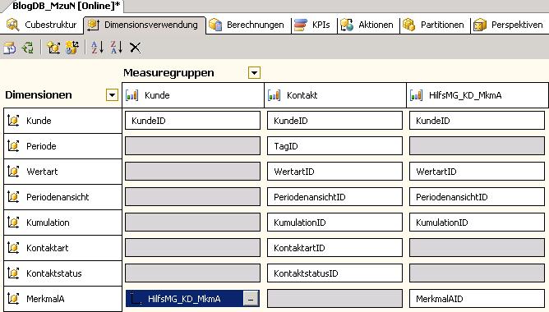549x312 pixels.
Task: Open the Measuregruppen dropdown arrow
Action: pos(255,73)
